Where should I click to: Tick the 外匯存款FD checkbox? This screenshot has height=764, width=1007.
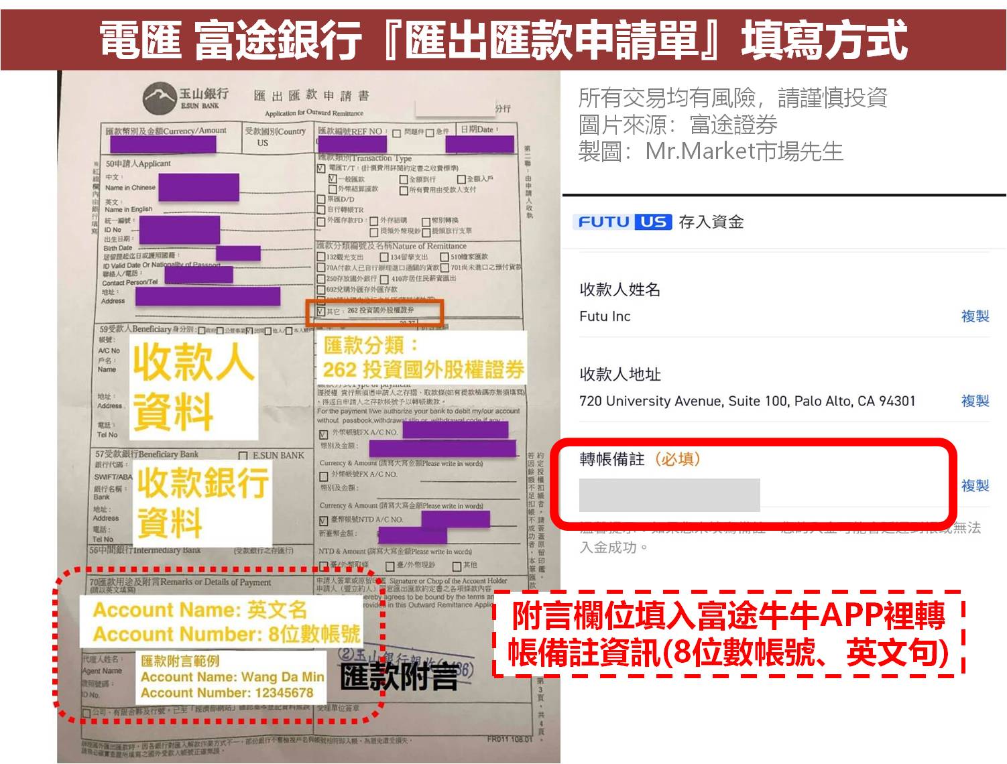[321, 221]
